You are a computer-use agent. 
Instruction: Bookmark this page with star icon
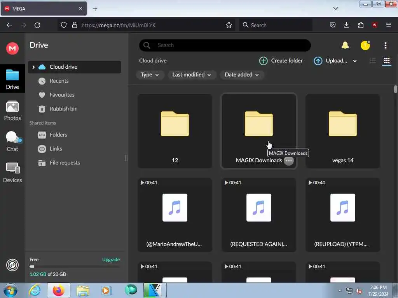tap(229, 25)
